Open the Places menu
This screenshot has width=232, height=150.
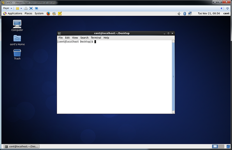pos(28,14)
